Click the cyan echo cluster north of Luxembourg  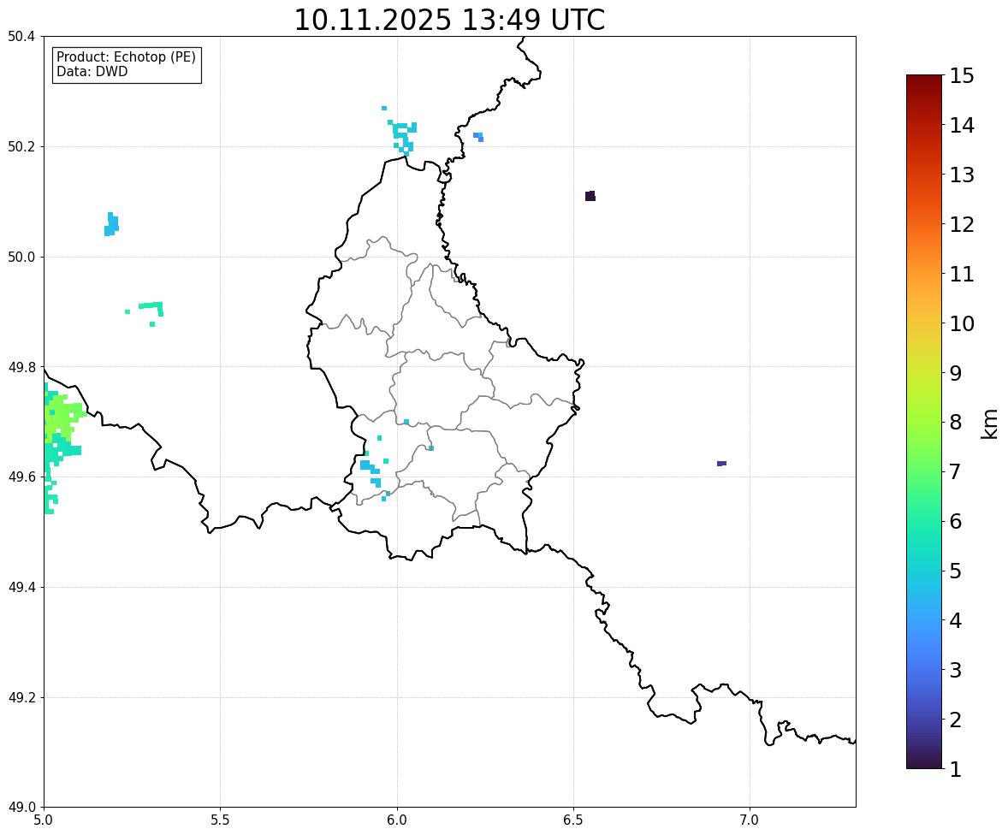[x=404, y=138]
